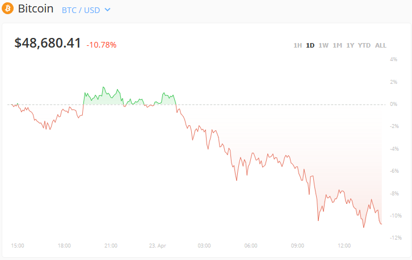Click the 09:00 time axis label
This screenshot has height=260, width=412.
tap(297, 245)
